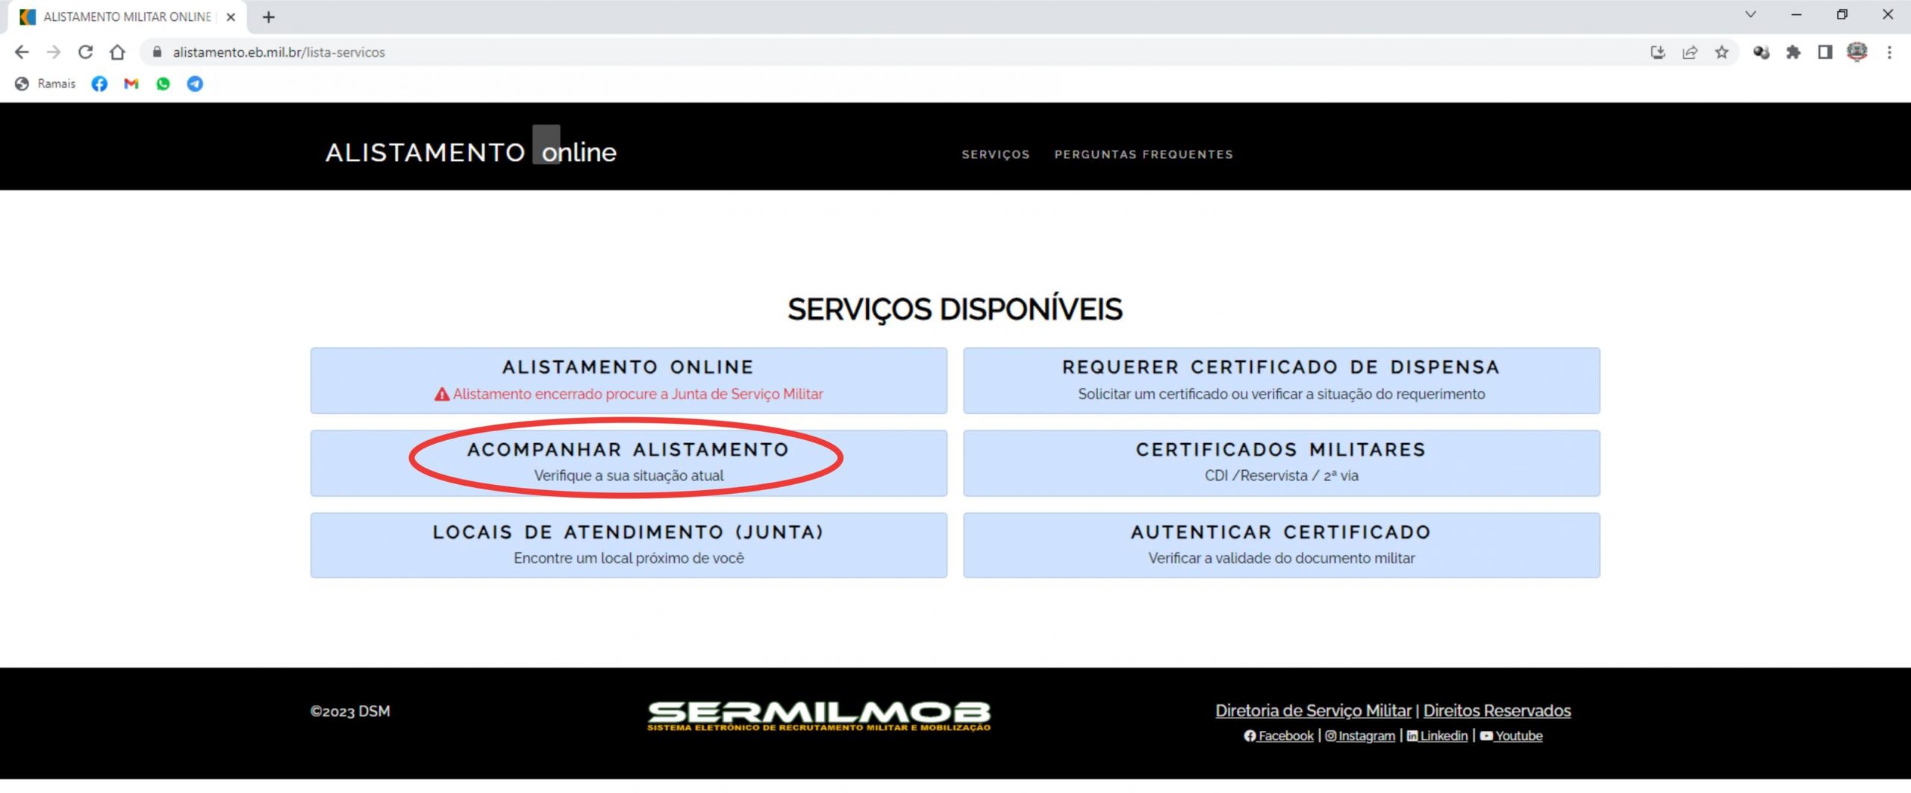Open Perguntas Frequentes in the header
Image resolution: width=1911 pixels, height=793 pixels.
point(1143,154)
